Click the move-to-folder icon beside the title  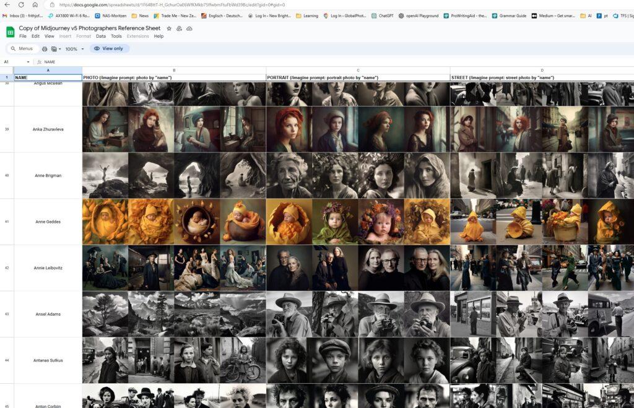coord(179,28)
